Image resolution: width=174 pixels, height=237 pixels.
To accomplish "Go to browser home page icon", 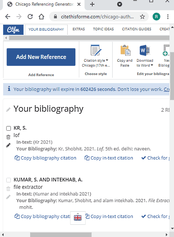I will point(41,16).
